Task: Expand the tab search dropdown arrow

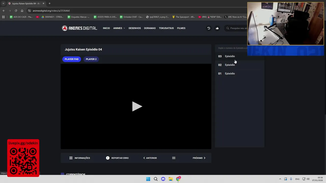Action: click(3, 4)
